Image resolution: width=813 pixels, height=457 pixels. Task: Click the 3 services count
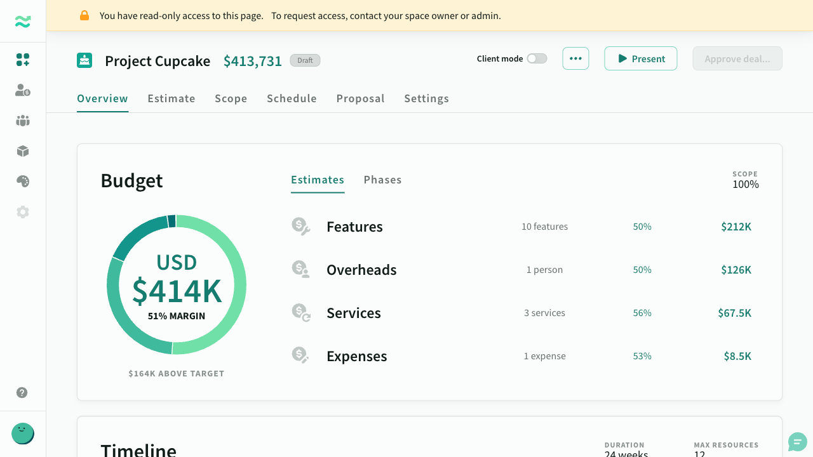(545, 313)
